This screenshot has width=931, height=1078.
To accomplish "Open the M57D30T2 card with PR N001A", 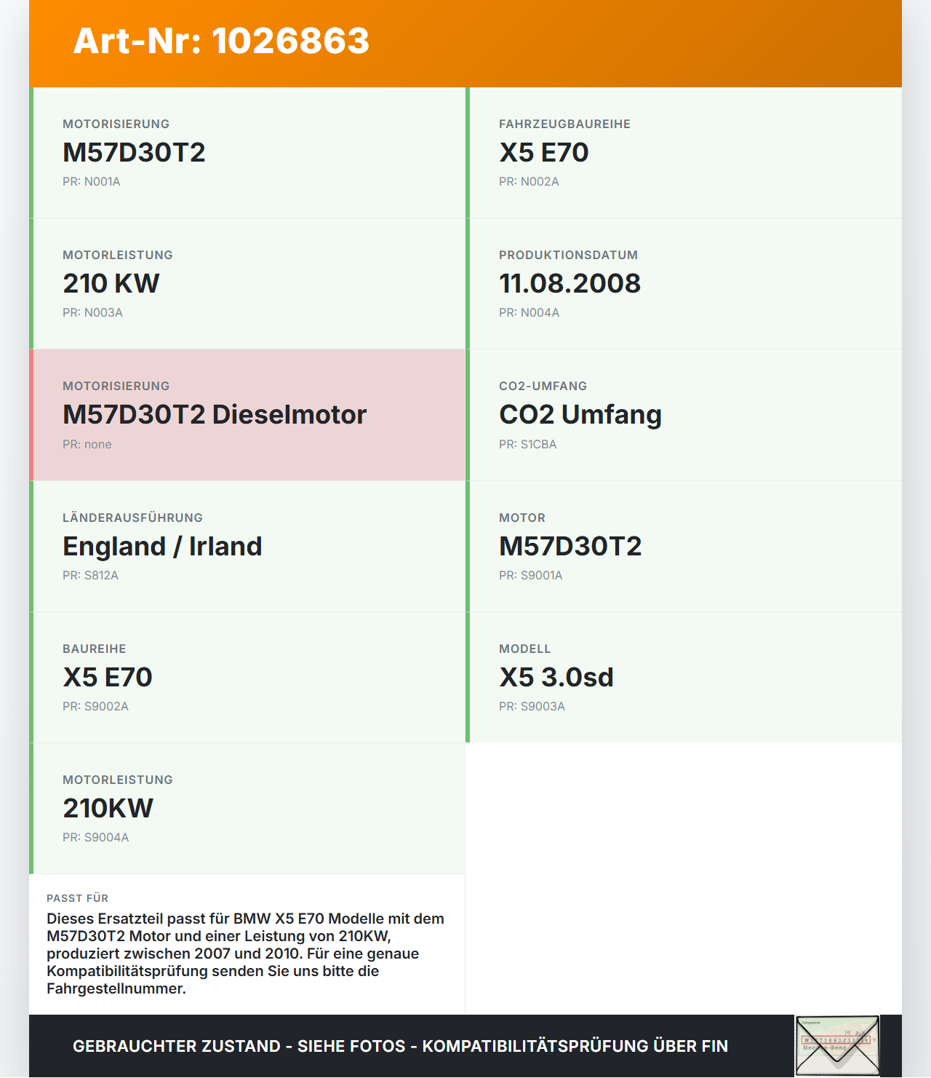I will (x=247, y=153).
